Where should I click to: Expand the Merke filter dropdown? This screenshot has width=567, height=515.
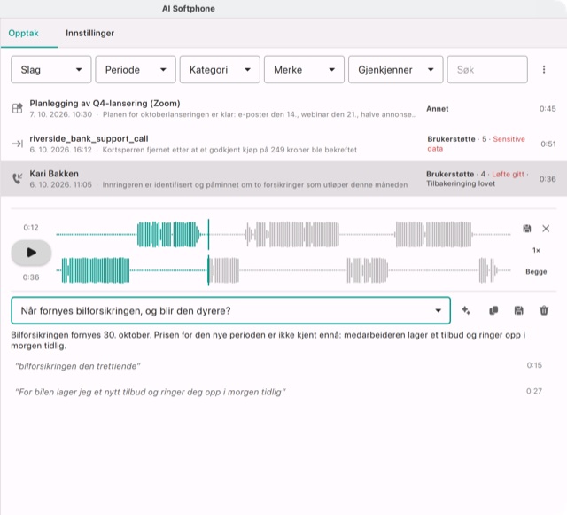[304, 69]
